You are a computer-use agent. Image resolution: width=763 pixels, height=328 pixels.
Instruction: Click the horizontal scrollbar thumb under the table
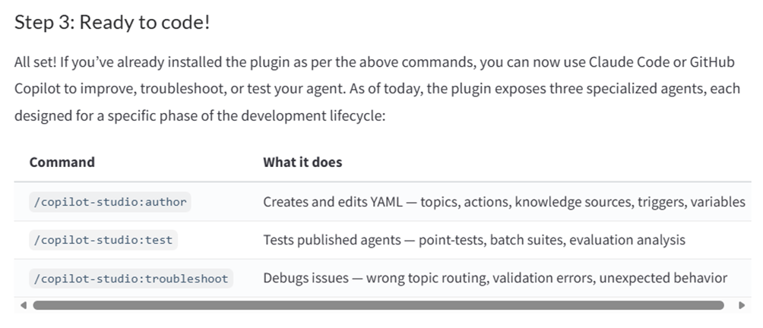378,305
